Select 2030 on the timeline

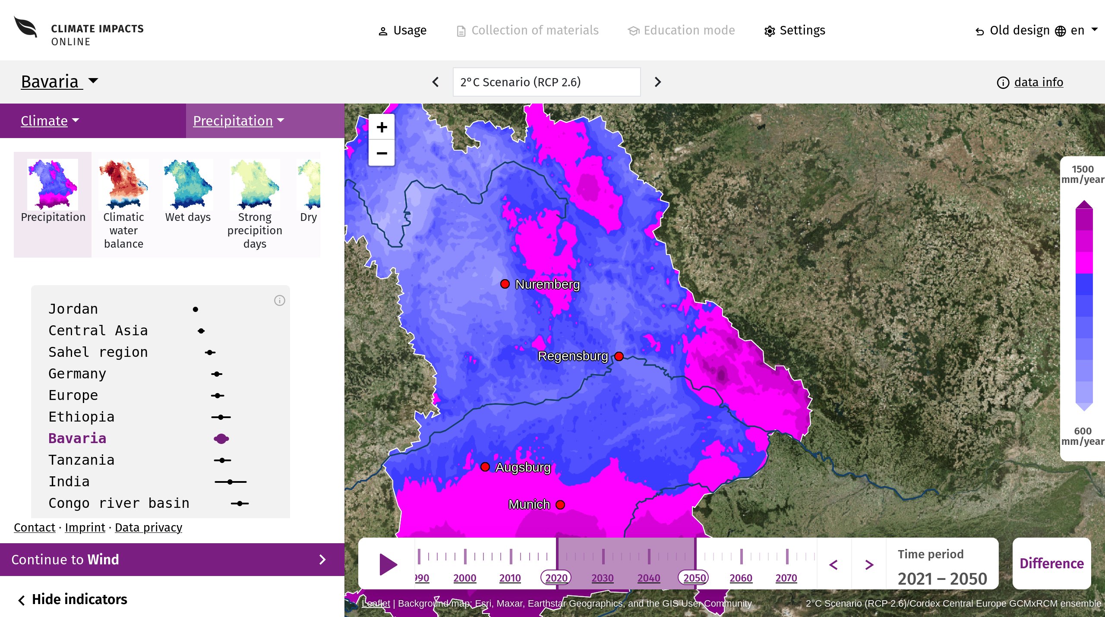[x=603, y=578]
